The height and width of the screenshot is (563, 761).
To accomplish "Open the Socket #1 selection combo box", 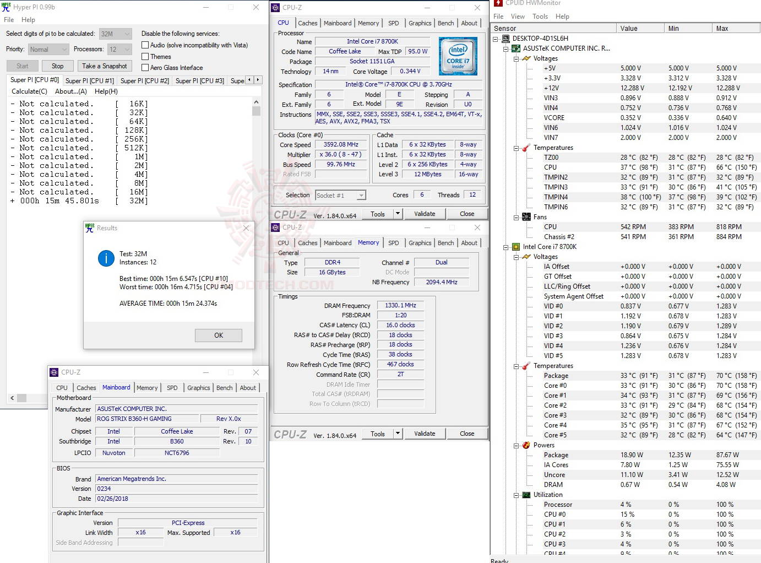I will pyautogui.click(x=341, y=196).
